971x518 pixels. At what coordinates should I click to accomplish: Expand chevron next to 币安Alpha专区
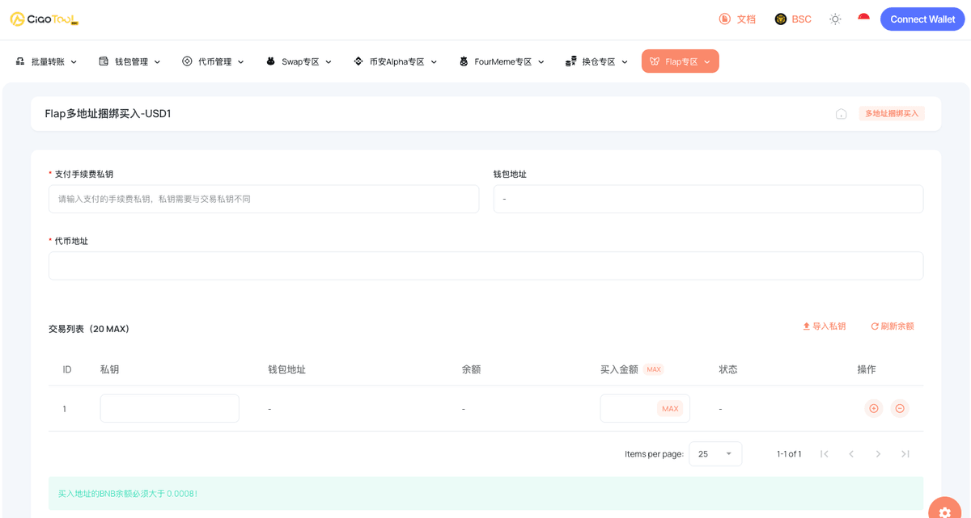point(434,62)
